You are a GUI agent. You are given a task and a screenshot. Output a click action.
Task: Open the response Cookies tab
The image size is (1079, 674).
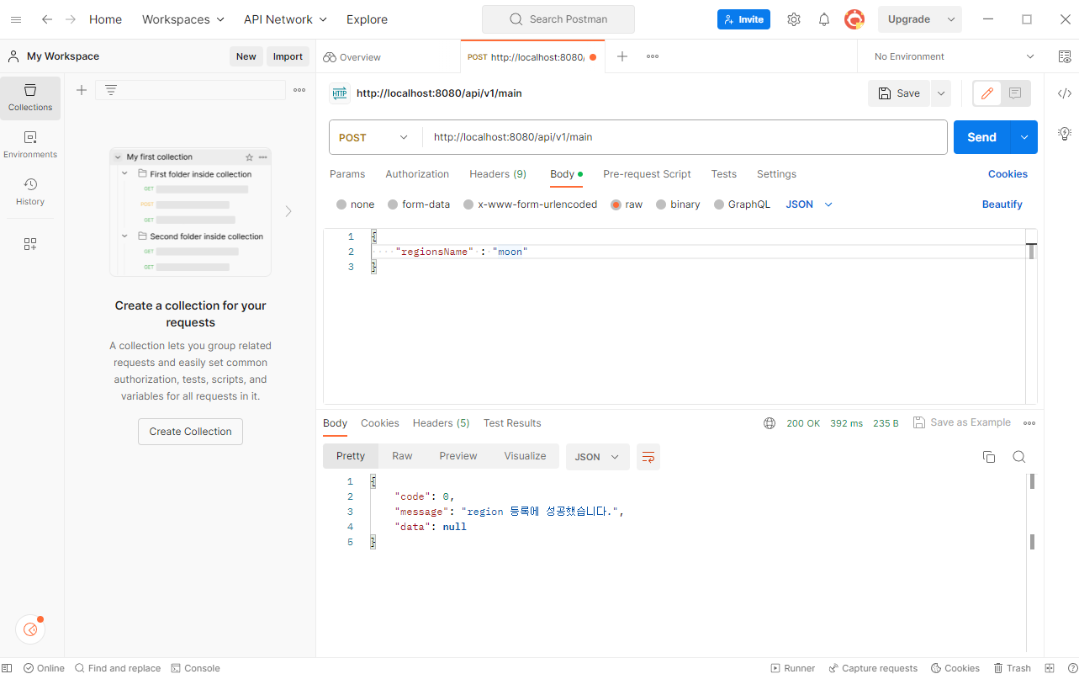point(380,423)
